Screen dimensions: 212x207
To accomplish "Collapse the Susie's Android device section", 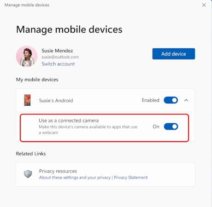I will pyautogui.click(x=186, y=100).
